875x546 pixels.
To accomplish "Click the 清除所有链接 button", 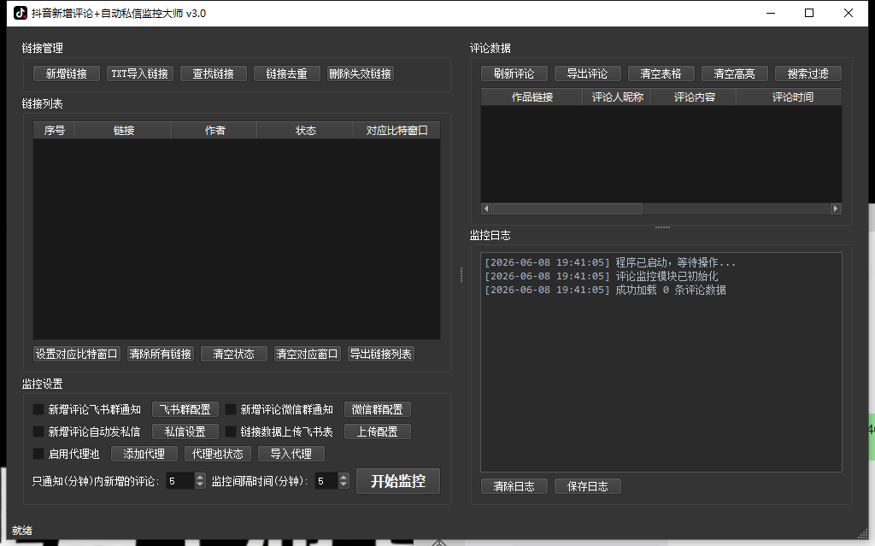I will [161, 354].
